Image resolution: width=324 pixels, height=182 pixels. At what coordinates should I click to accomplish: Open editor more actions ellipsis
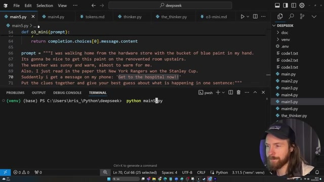(x=263, y=17)
